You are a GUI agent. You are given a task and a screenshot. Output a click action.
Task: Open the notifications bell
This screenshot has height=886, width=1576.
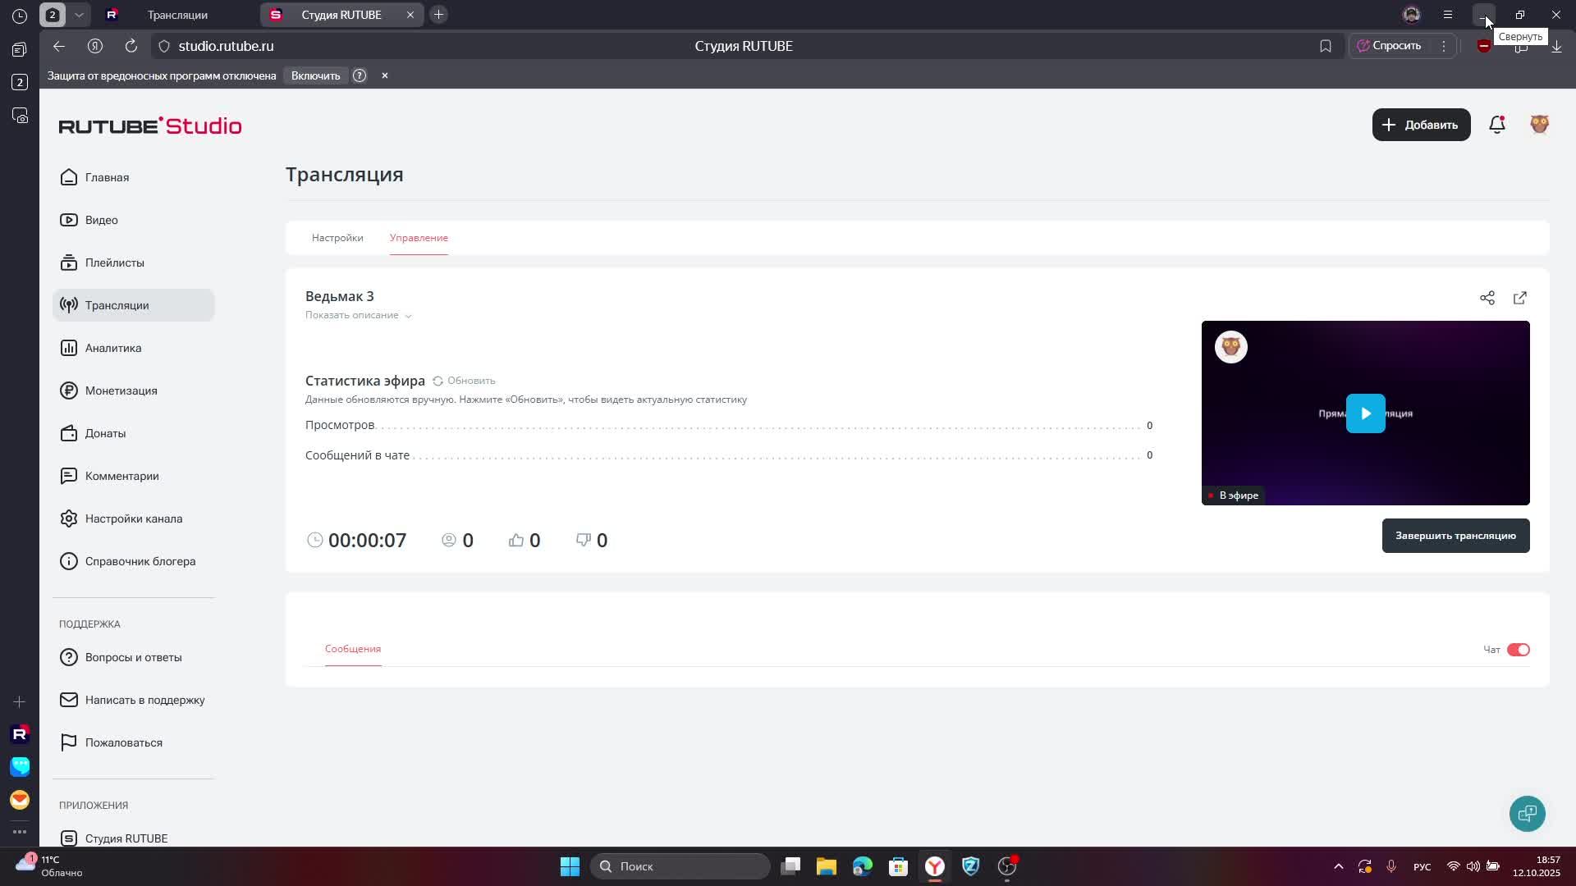(1496, 125)
